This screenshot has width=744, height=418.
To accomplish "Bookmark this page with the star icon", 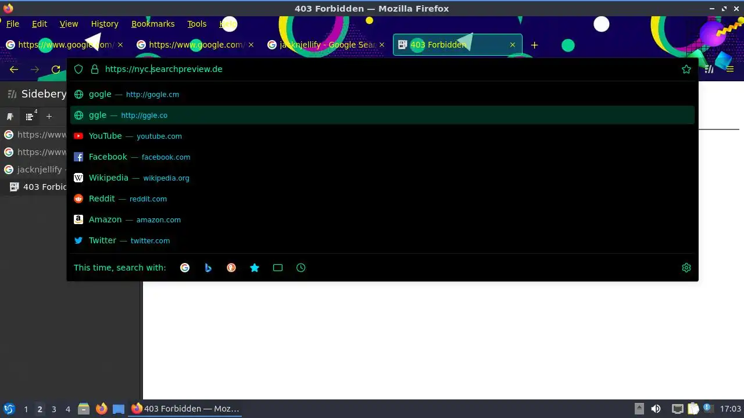I will [x=686, y=69].
